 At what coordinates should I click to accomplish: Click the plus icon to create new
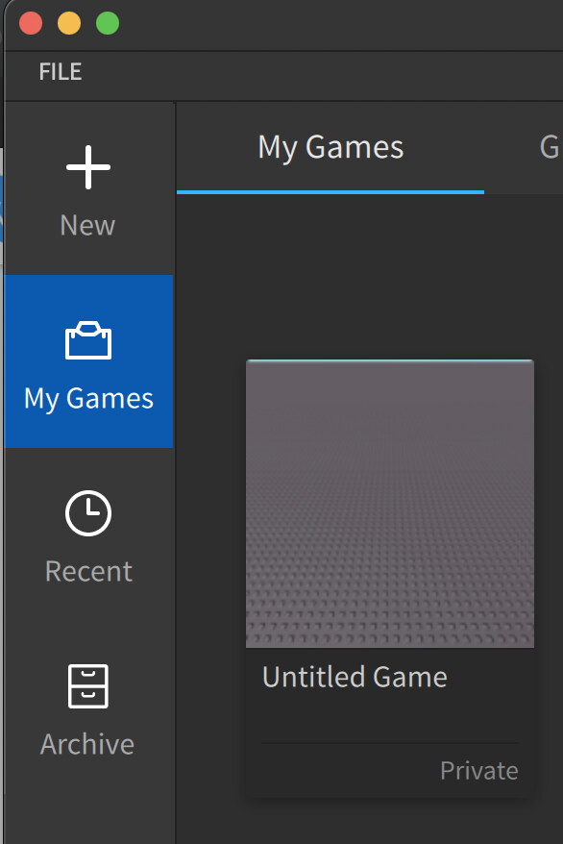click(x=88, y=167)
